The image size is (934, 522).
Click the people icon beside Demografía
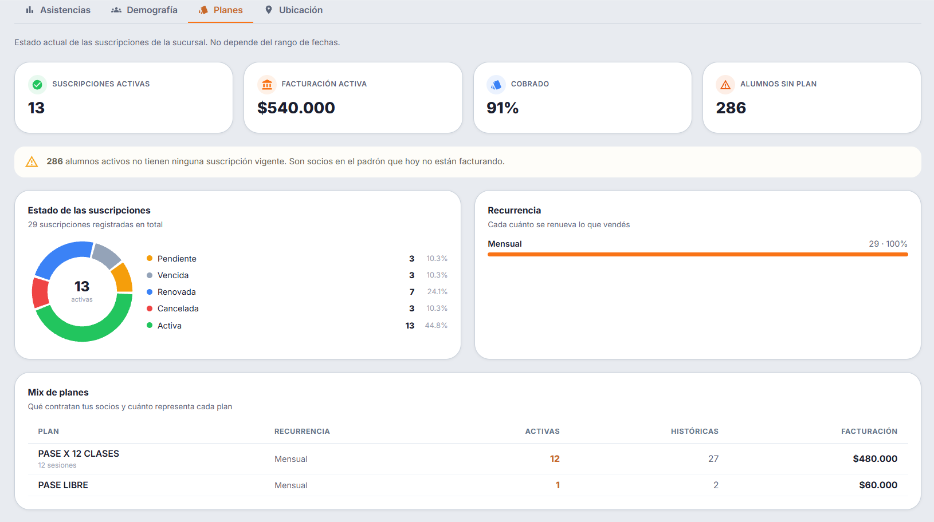click(116, 10)
